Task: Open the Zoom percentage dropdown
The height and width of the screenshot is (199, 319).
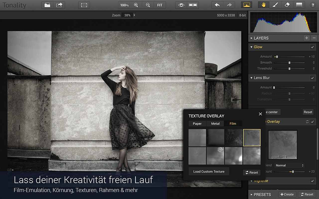Action: pyautogui.click(x=134, y=15)
